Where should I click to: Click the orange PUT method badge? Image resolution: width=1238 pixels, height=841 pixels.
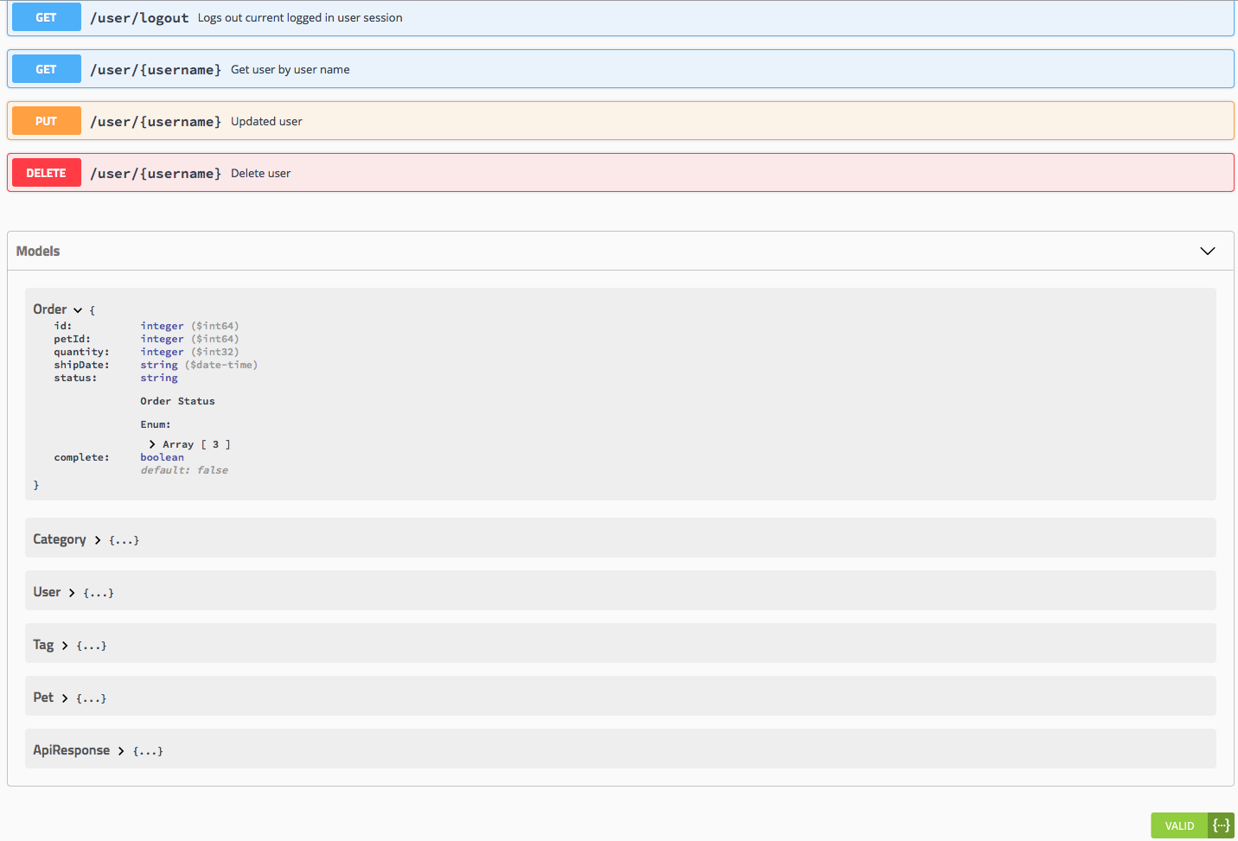pos(46,120)
